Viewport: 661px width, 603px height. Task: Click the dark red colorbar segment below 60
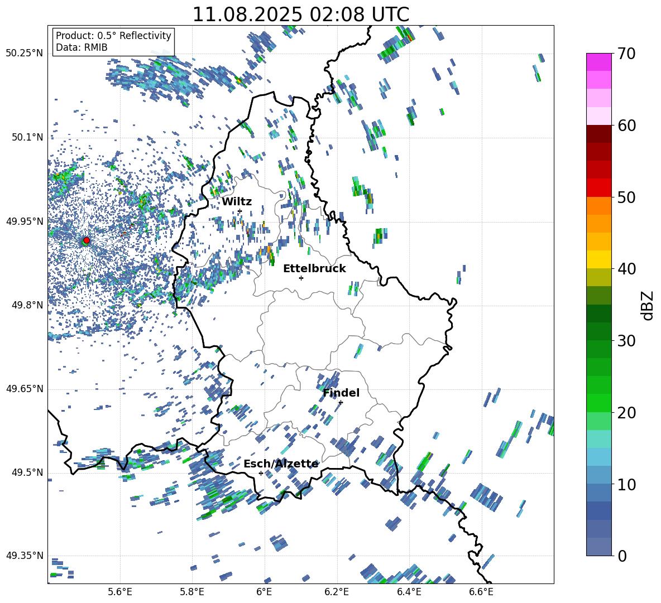tap(599, 134)
